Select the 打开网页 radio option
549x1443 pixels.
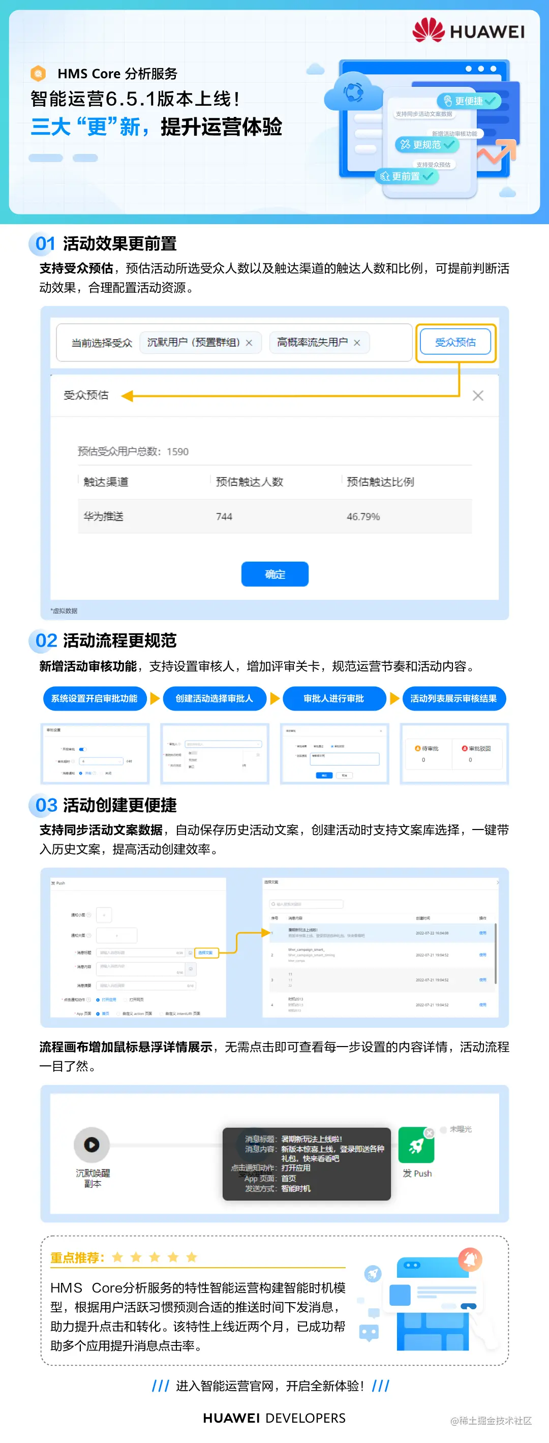pos(126,999)
